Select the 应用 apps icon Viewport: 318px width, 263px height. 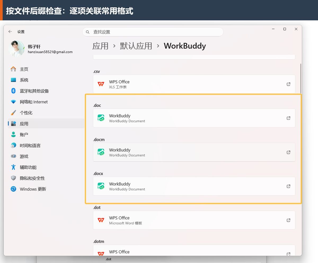tap(13, 123)
